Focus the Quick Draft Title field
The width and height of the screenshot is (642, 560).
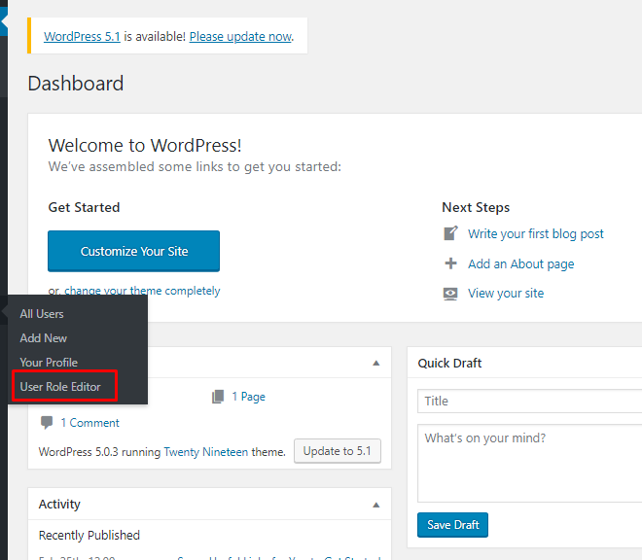coord(529,402)
